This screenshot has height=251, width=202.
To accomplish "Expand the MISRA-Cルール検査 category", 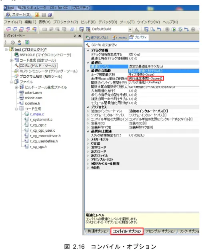I will pos(88,164).
